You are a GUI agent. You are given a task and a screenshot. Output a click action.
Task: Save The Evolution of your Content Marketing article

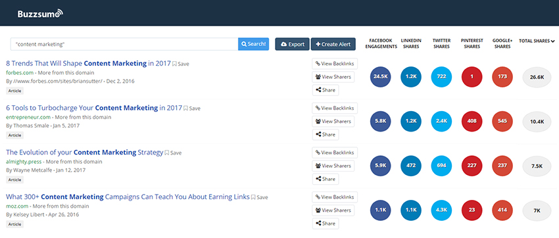pyautogui.click(x=173, y=153)
